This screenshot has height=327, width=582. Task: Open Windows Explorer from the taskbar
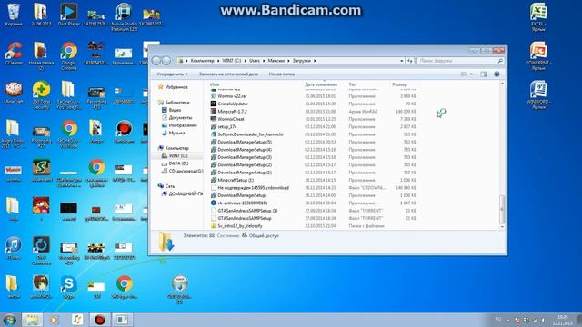[x=32, y=320]
